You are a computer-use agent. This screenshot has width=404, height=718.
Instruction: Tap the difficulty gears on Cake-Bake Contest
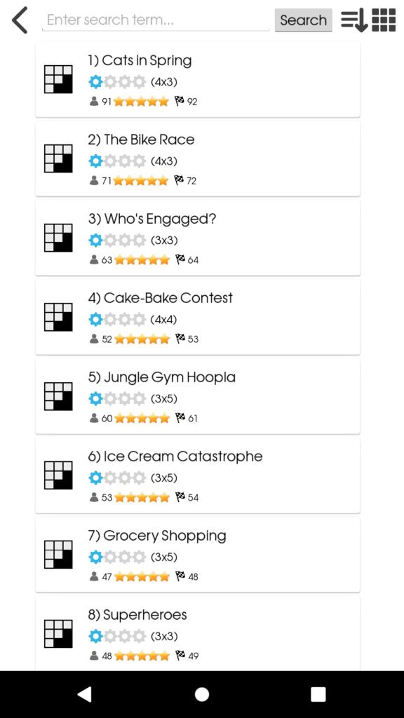coord(117,319)
